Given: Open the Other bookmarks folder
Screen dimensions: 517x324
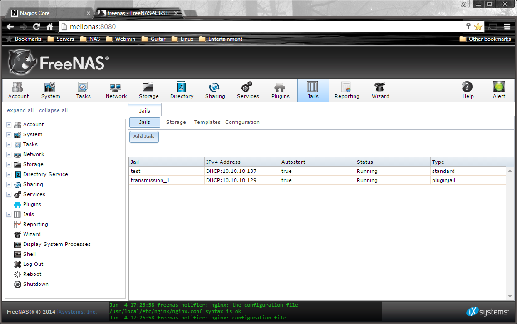Looking at the screenshot, I should click(485, 39).
